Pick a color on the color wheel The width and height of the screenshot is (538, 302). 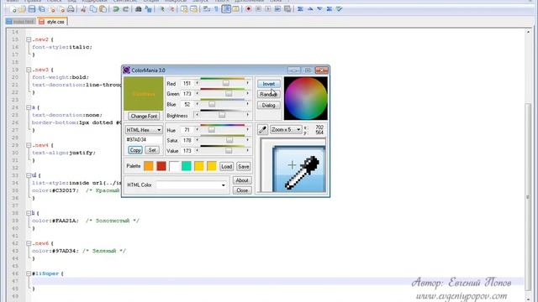pyautogui.click(x=306, y=98)
